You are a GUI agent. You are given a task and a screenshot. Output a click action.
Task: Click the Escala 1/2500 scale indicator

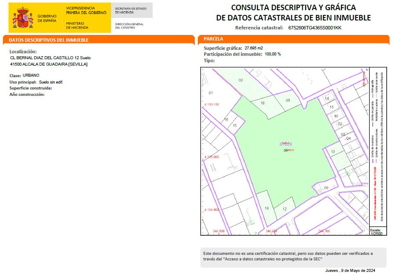pos(376,232)
